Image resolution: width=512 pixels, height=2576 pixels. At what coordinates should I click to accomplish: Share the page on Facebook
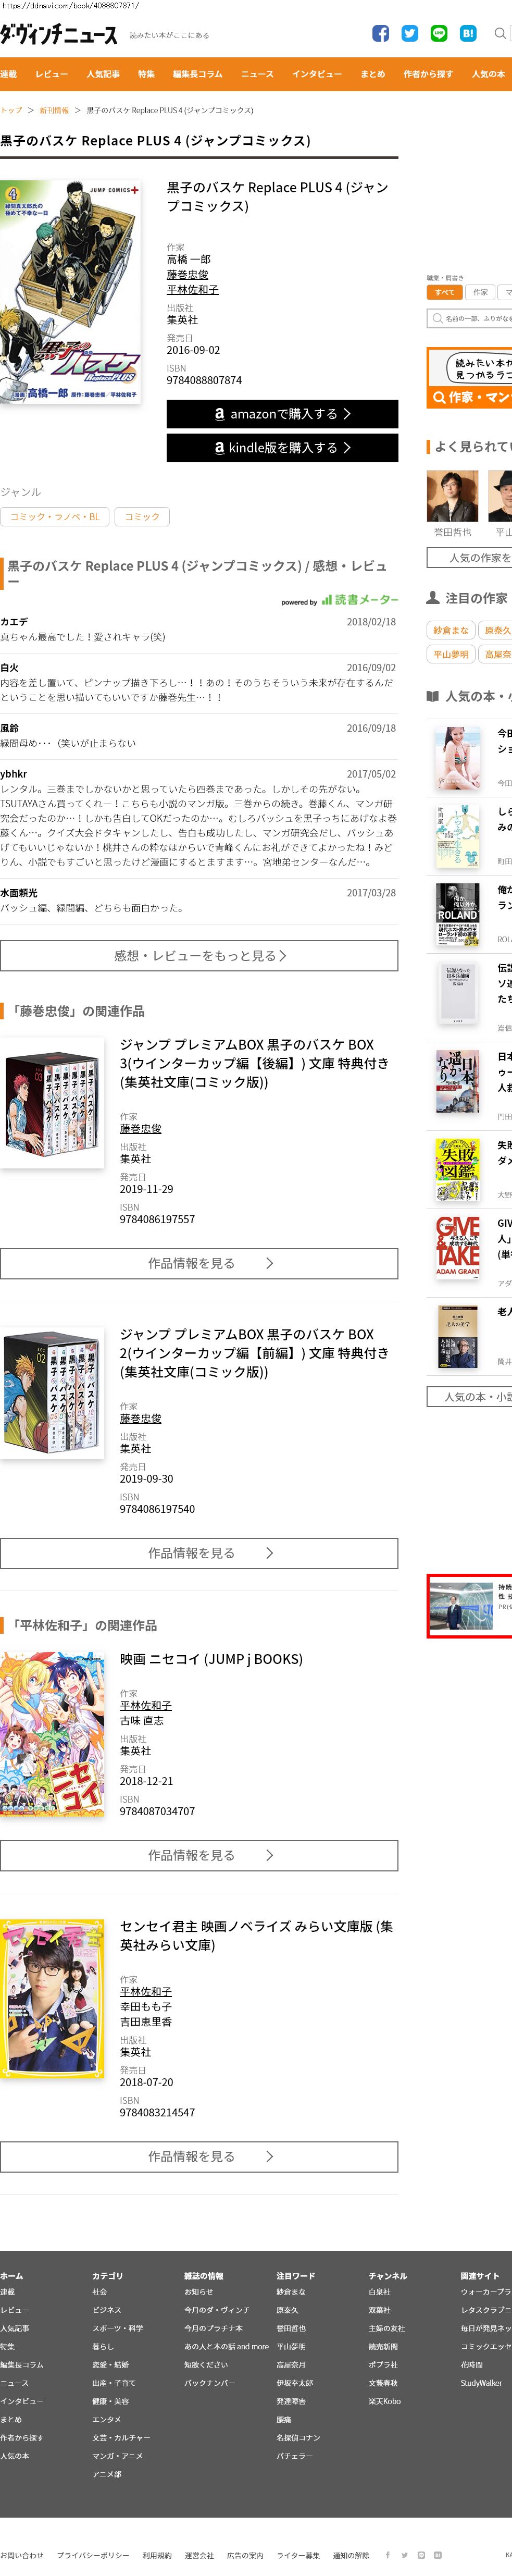[380, 33]
